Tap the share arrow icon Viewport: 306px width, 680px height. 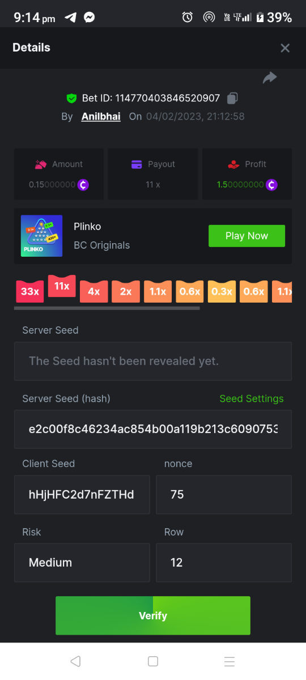coord(270,78)
